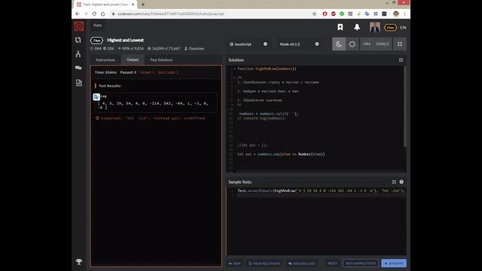Click the translate extension icon
Screen dimensions: 482x271
pos(367,14)
